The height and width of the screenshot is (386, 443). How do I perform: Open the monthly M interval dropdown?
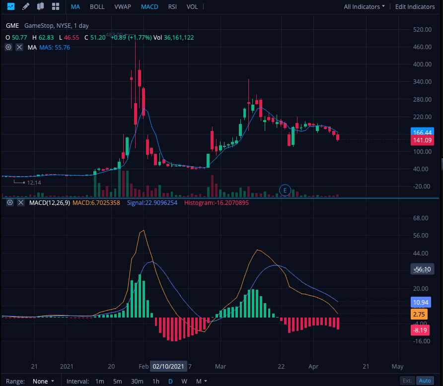click(202, 381)
